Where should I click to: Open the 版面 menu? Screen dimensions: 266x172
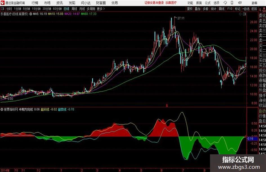[199, 3]
